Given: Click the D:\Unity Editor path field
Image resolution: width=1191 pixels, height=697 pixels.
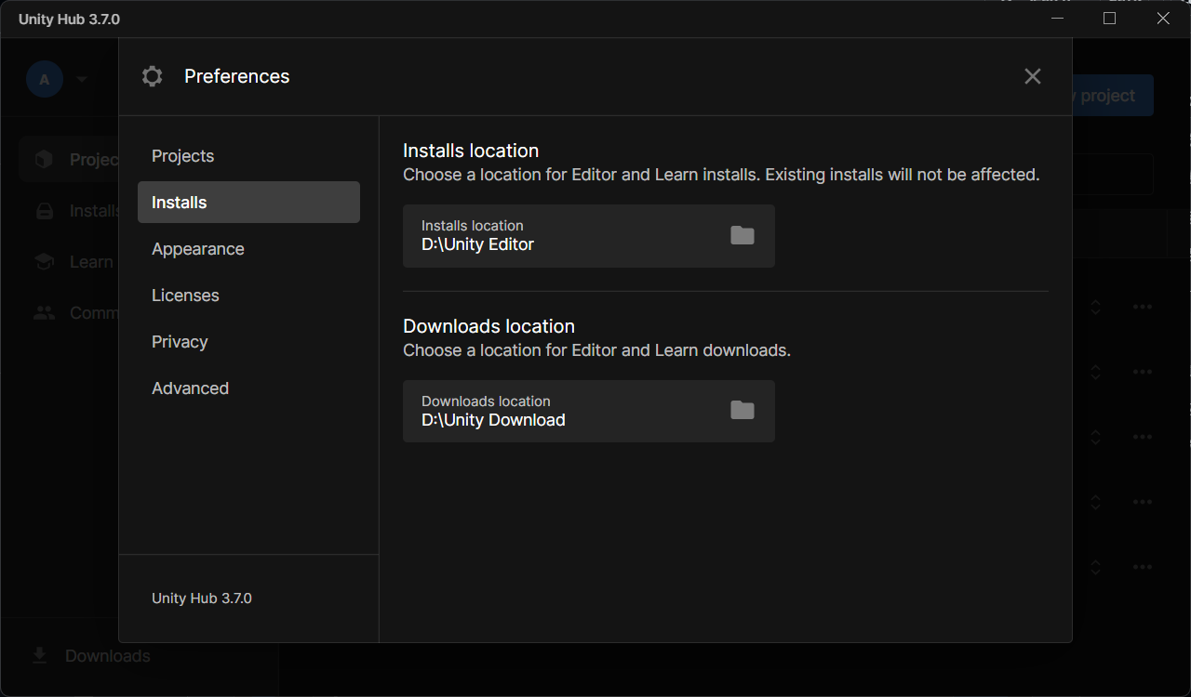Looking at the screenshot, I should click(589, 236).
